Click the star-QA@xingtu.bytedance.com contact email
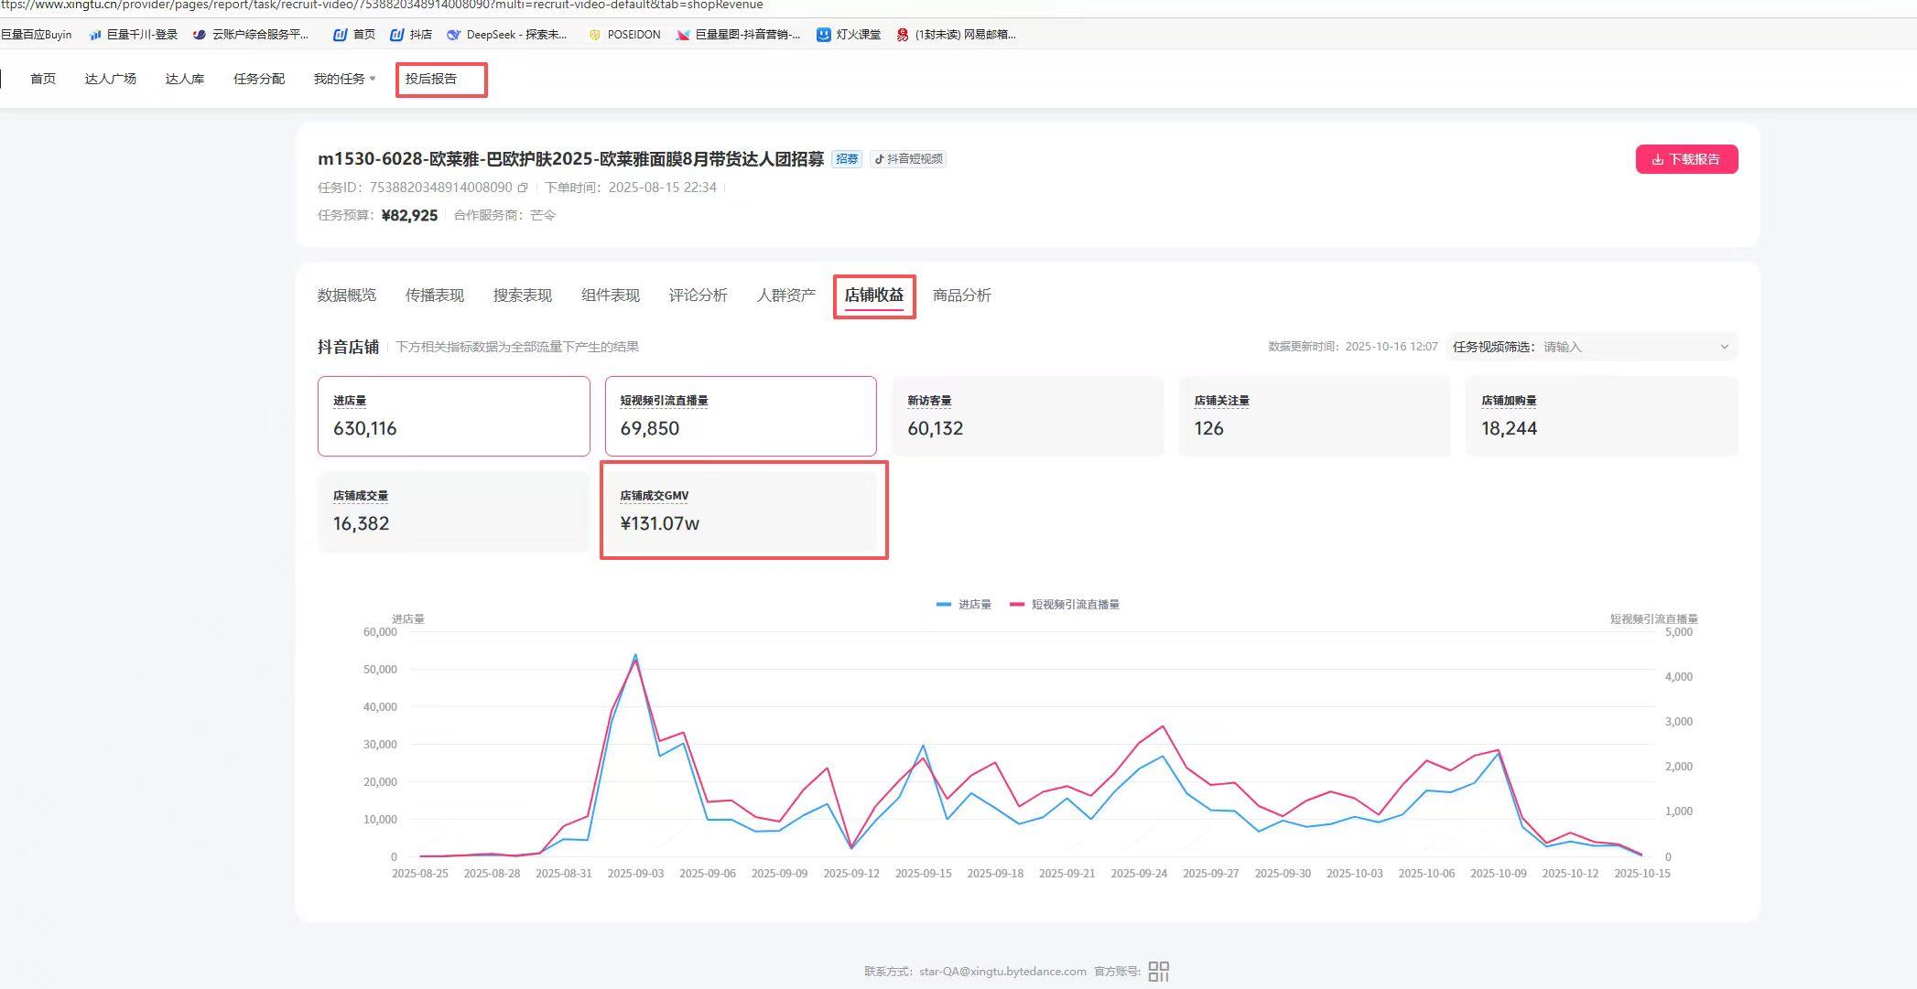Viewport: 1917px width, 989px height. pos(1002,972)
